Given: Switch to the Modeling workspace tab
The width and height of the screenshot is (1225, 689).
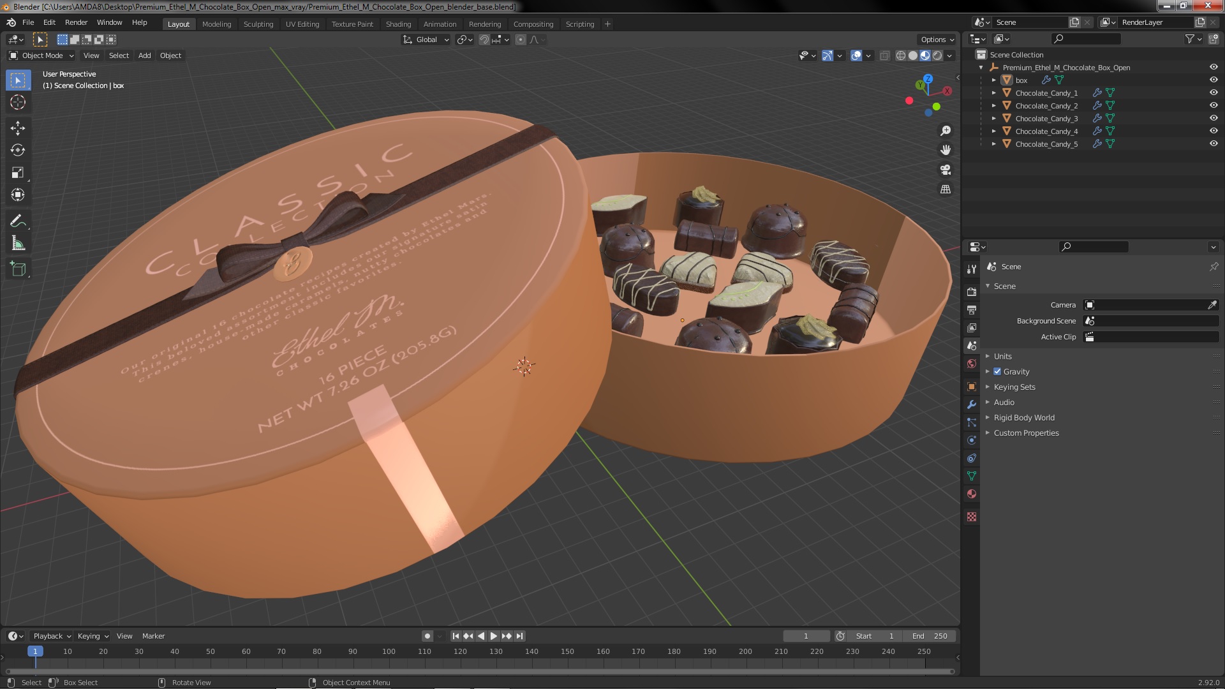Looking at the screenshot, I should 216,24.
